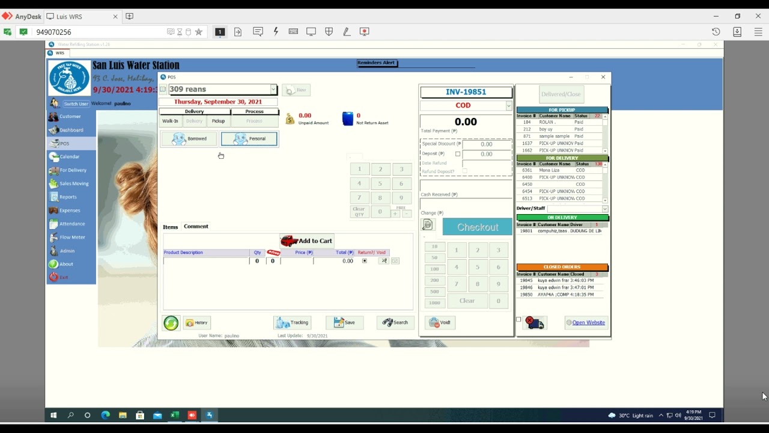Screen dimensions: 769x433
Task: Open Flow Meter in the sidebar
Action: pos(70,237)
